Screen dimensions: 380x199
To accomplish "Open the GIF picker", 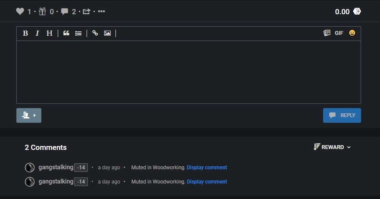I will (x=339, y=33).
